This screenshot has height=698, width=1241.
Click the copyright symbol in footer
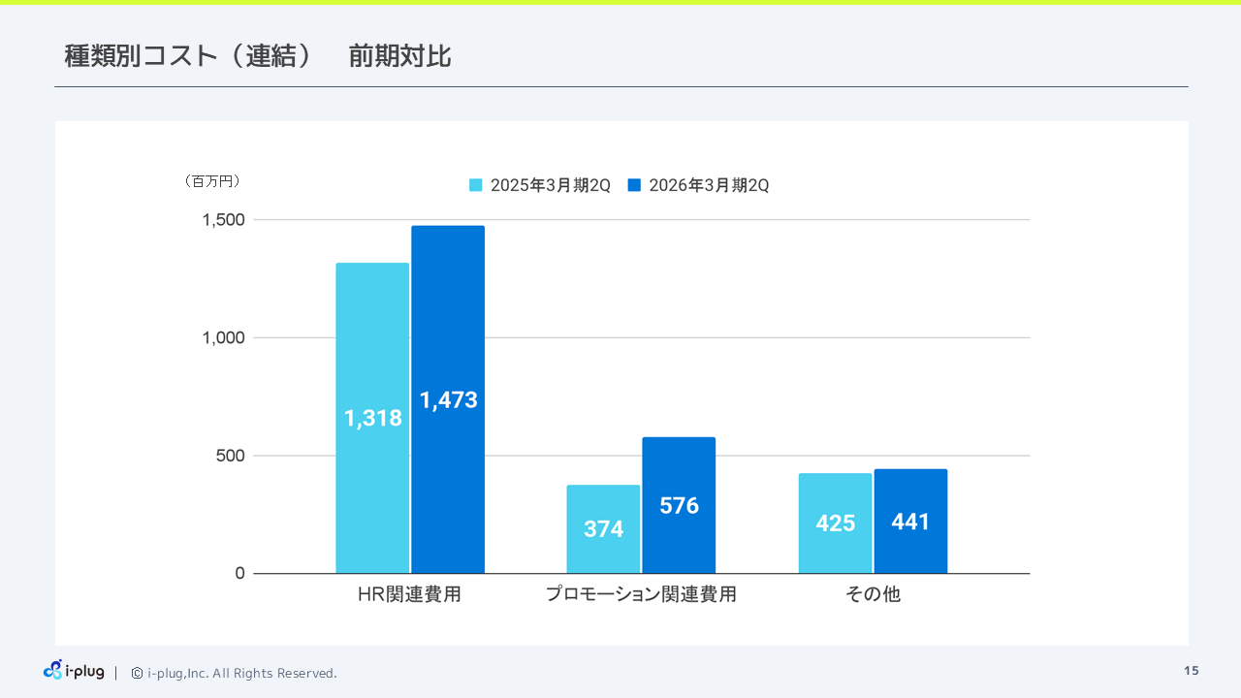[x=137, y=673]
